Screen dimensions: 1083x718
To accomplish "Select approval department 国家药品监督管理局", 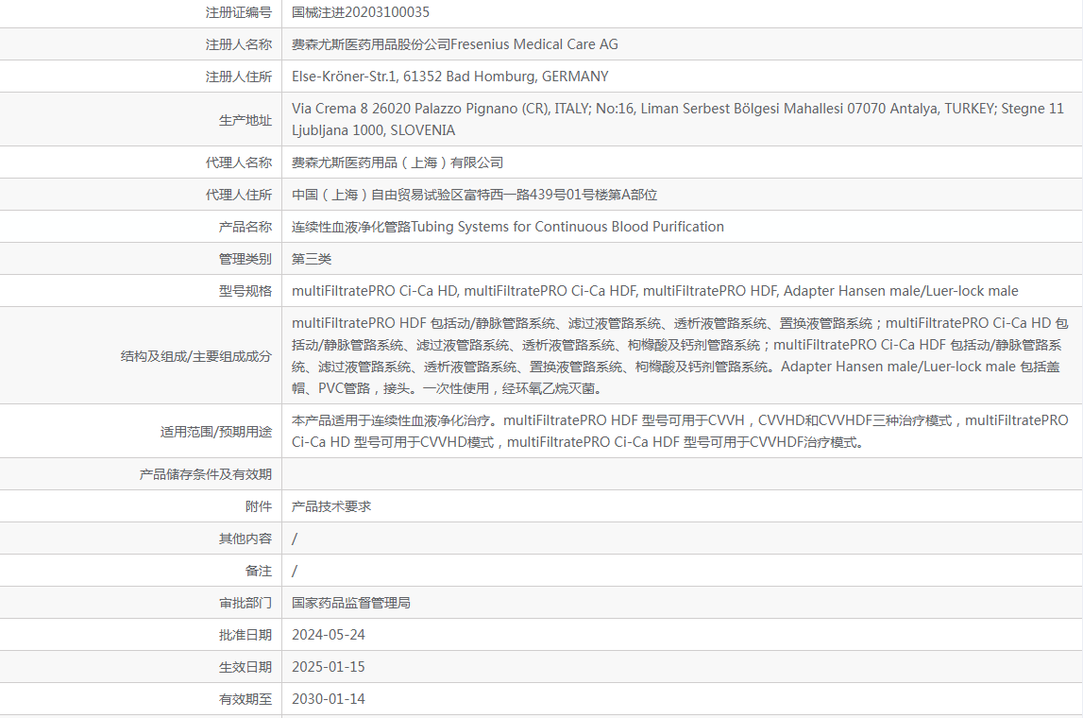I will point(351,603).
